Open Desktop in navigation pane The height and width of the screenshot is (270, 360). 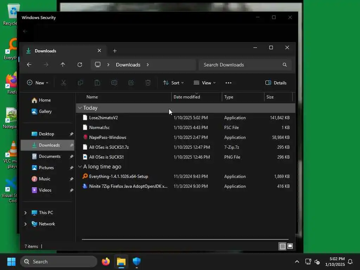tap(47, 134)
